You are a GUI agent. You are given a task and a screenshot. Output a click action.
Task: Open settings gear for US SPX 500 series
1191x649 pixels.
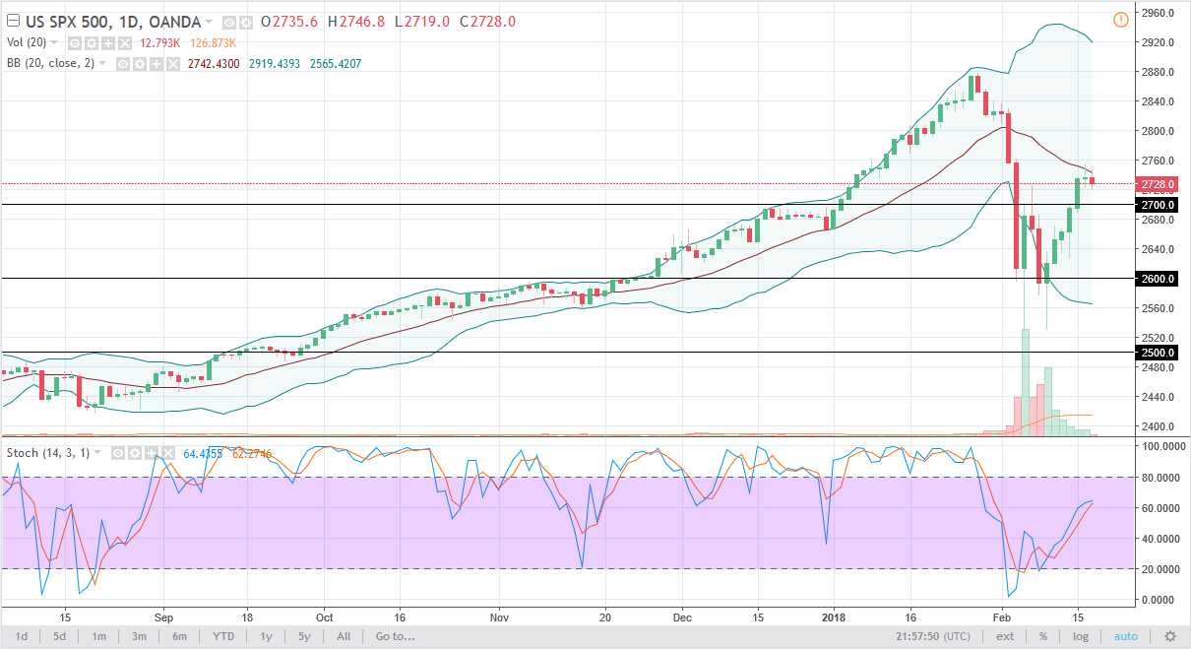click(x=245, y=21)
